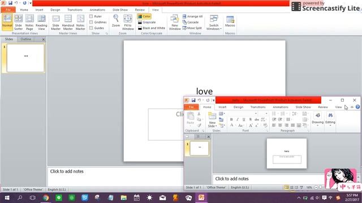Align text right in front window

[286, 125]
